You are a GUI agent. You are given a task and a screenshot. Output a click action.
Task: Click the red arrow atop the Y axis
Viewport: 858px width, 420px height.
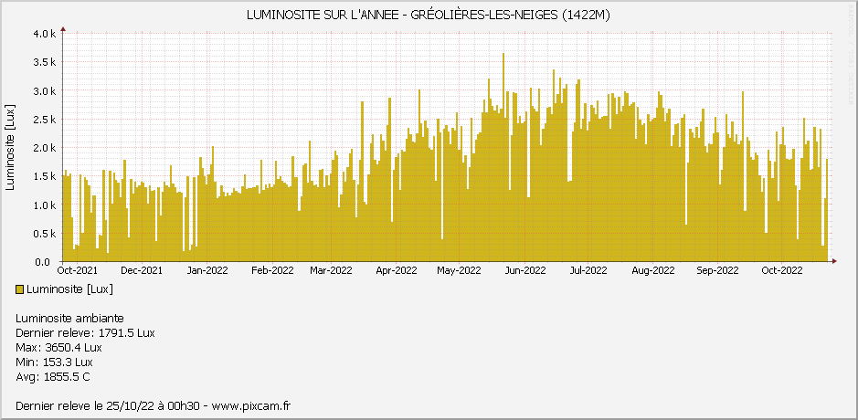(63, 29)
